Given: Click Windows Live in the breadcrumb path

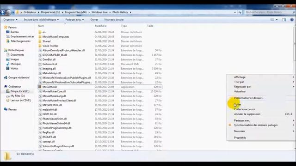Looking at the screenshot, I should pyautogui.click(x=99, y=12).
